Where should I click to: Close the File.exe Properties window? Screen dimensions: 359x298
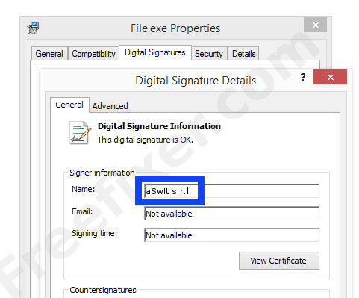point(315,25)
